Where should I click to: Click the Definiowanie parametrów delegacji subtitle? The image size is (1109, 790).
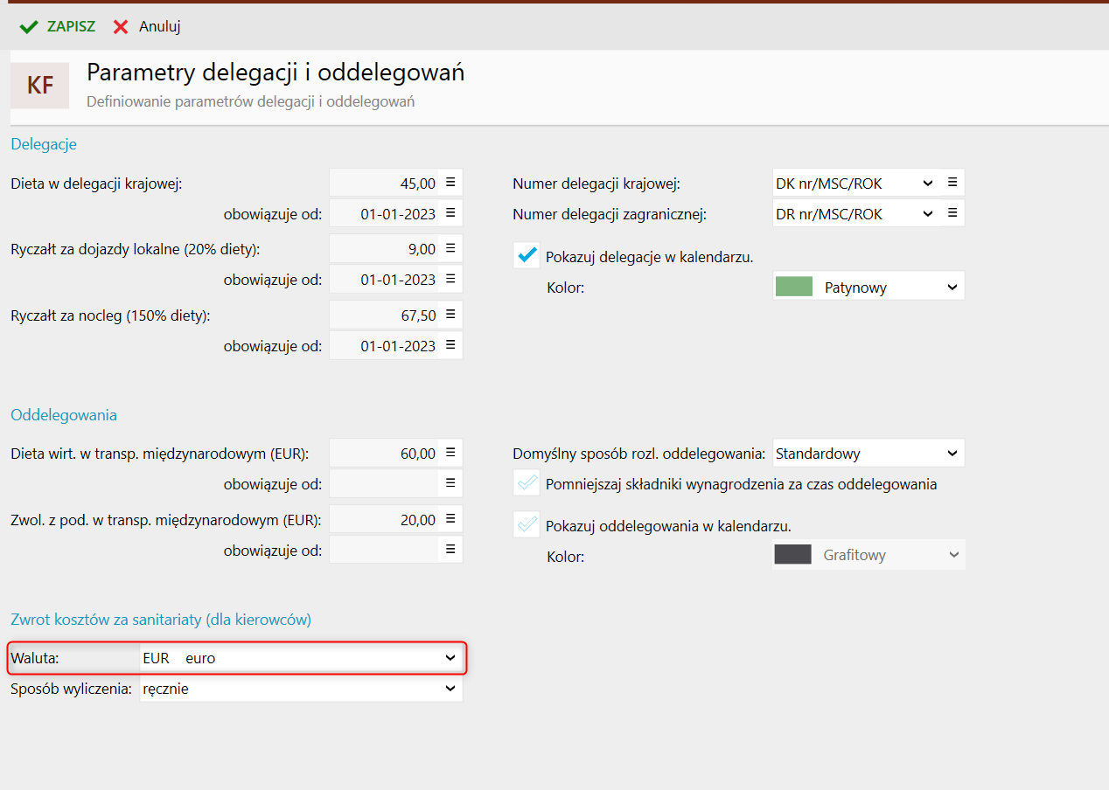point(250,101)
